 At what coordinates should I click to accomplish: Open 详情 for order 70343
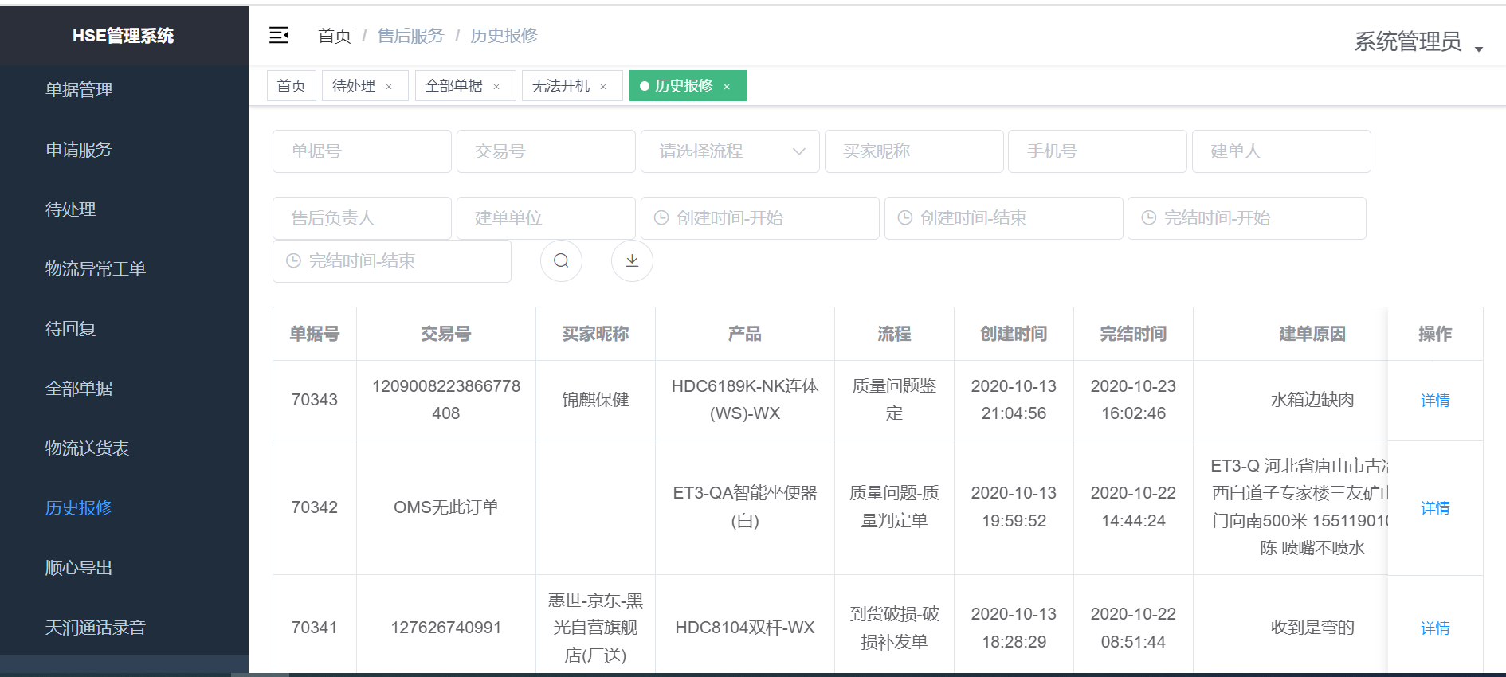tap(1435, 401)
